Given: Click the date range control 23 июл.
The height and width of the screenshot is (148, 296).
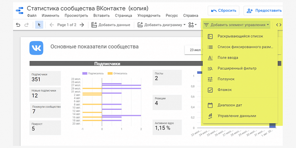Looking at the screenshot, I should click(194, 50).
